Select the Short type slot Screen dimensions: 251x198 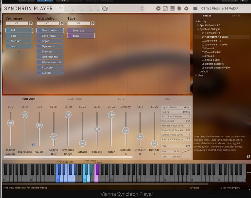pos(81,36)
